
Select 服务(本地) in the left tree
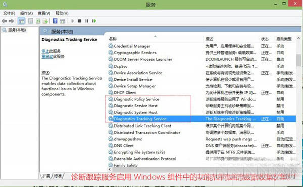17,30
